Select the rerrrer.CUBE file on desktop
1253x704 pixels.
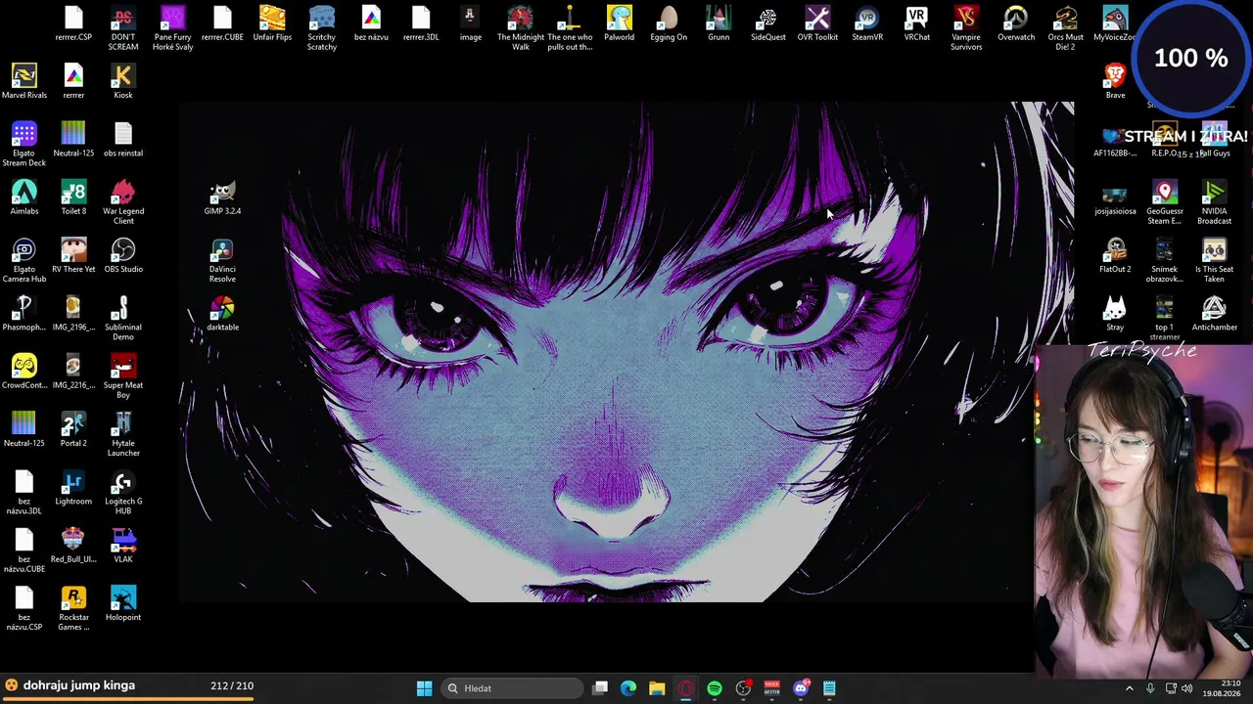[x=222, y=24]
